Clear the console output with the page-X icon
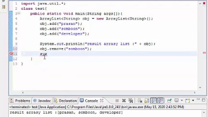 point(140,101)
